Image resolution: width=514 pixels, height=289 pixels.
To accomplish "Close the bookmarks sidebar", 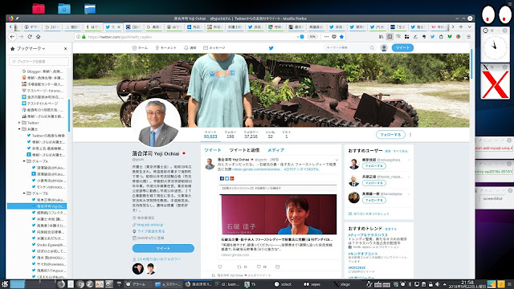I will [66, 48].
